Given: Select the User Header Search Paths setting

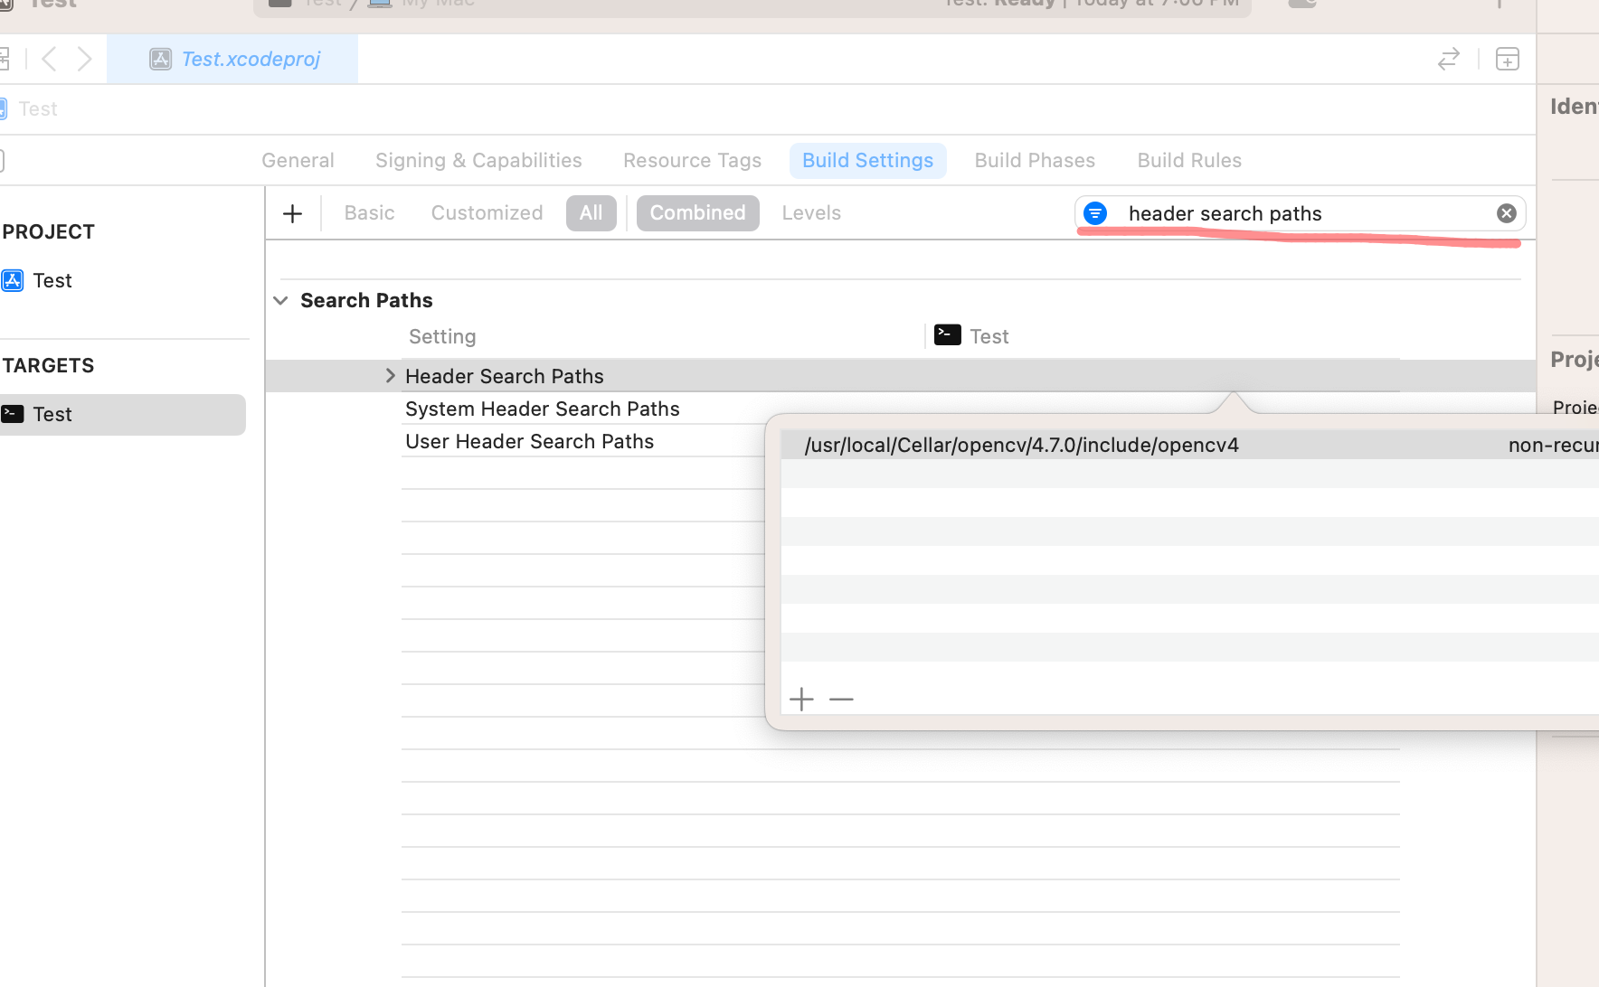Looking at the screenshot, I should 529,442.
